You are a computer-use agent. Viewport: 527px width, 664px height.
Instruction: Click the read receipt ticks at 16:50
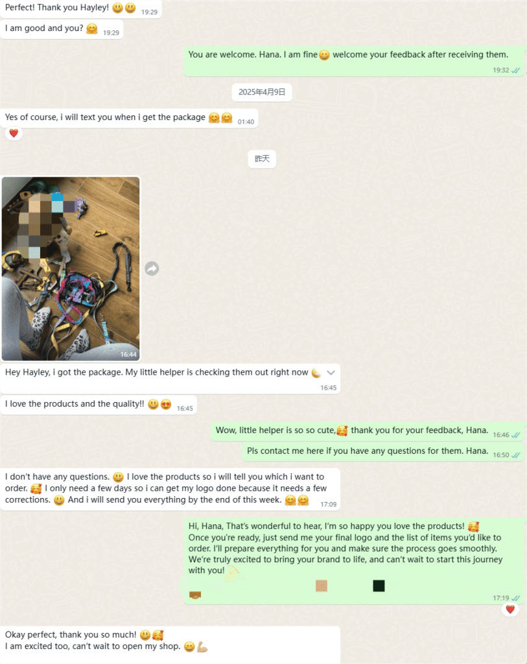point(515,455)
